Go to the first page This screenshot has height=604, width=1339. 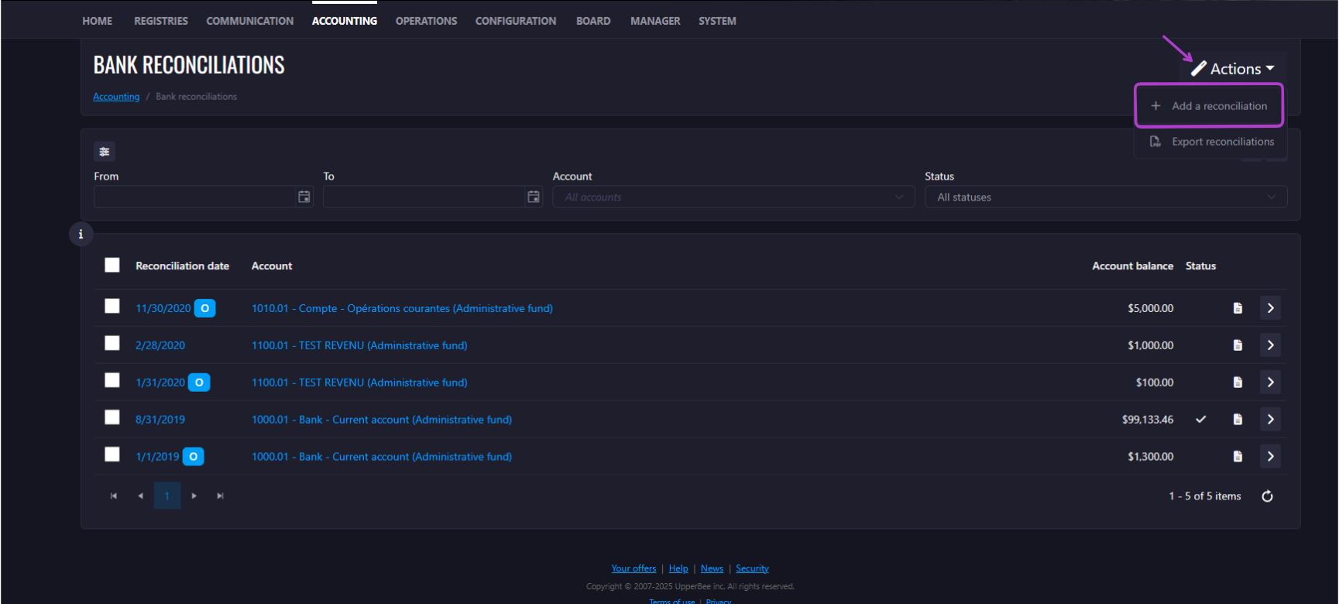coord(114,496)
